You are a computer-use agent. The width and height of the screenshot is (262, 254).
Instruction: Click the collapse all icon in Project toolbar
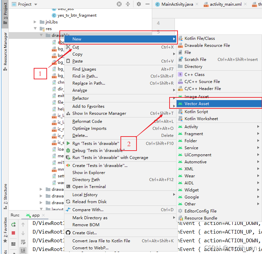tap(128, 4)
